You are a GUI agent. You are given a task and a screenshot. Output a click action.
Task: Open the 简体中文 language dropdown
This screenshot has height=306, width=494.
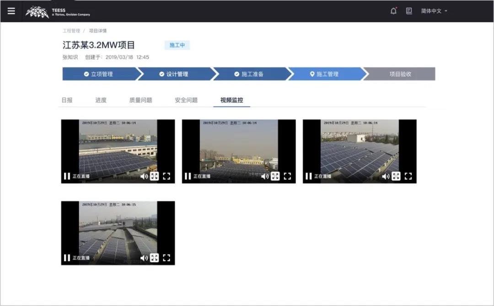point(434,11)
